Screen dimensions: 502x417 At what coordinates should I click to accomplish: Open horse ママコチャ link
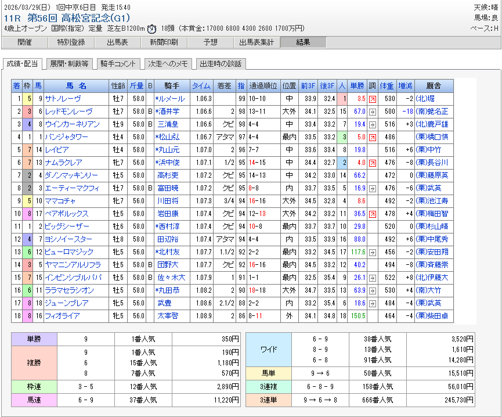60,201
